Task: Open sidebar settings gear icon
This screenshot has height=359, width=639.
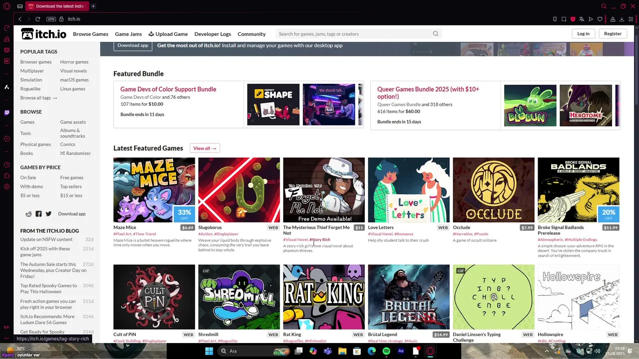Action: point(6,187)
